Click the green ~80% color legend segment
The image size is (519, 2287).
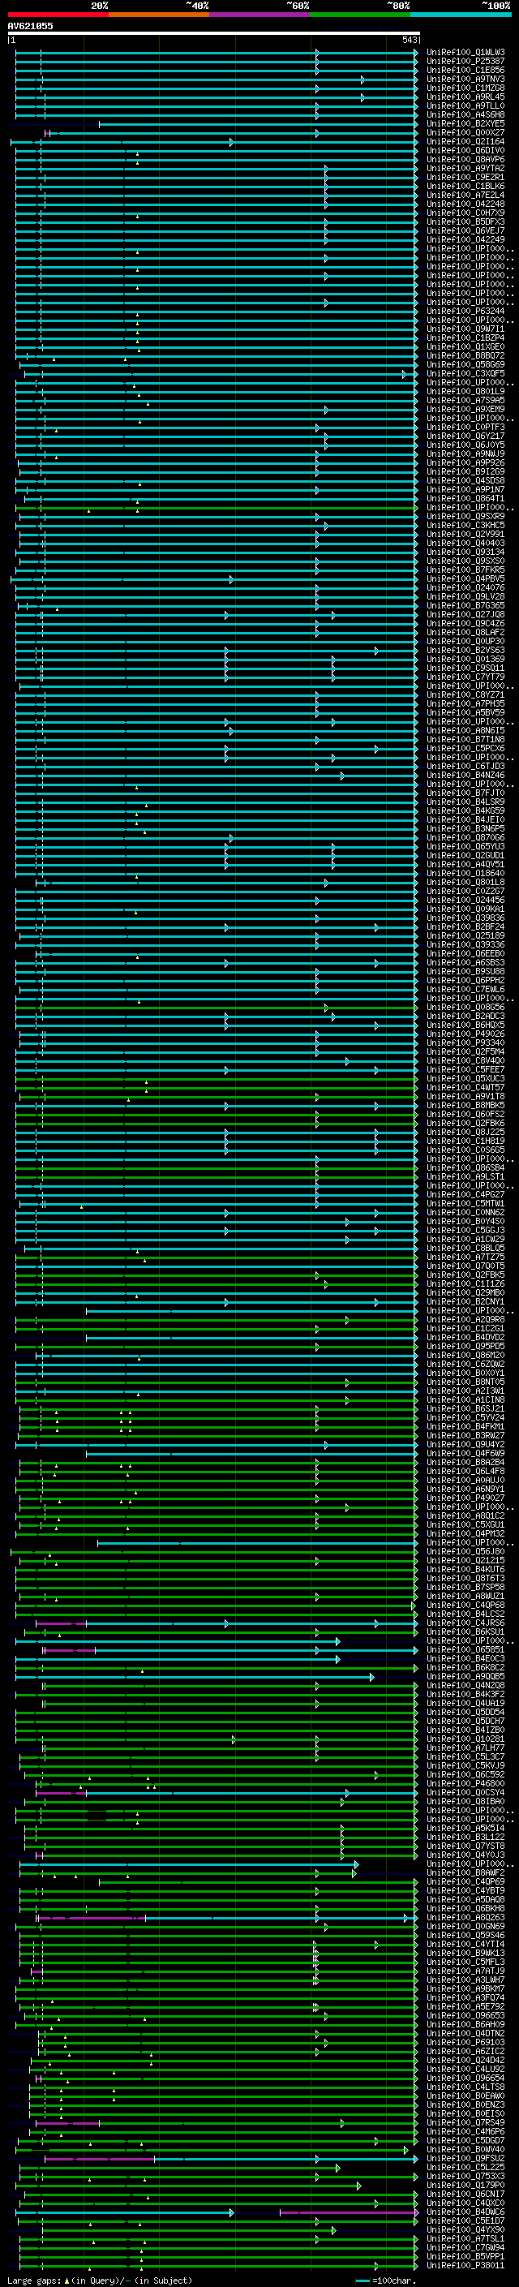click(x=360, y=15)
